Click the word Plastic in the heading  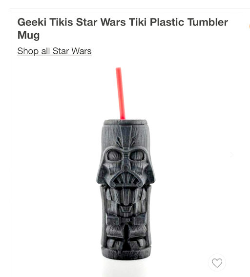(x=167, y=22)
